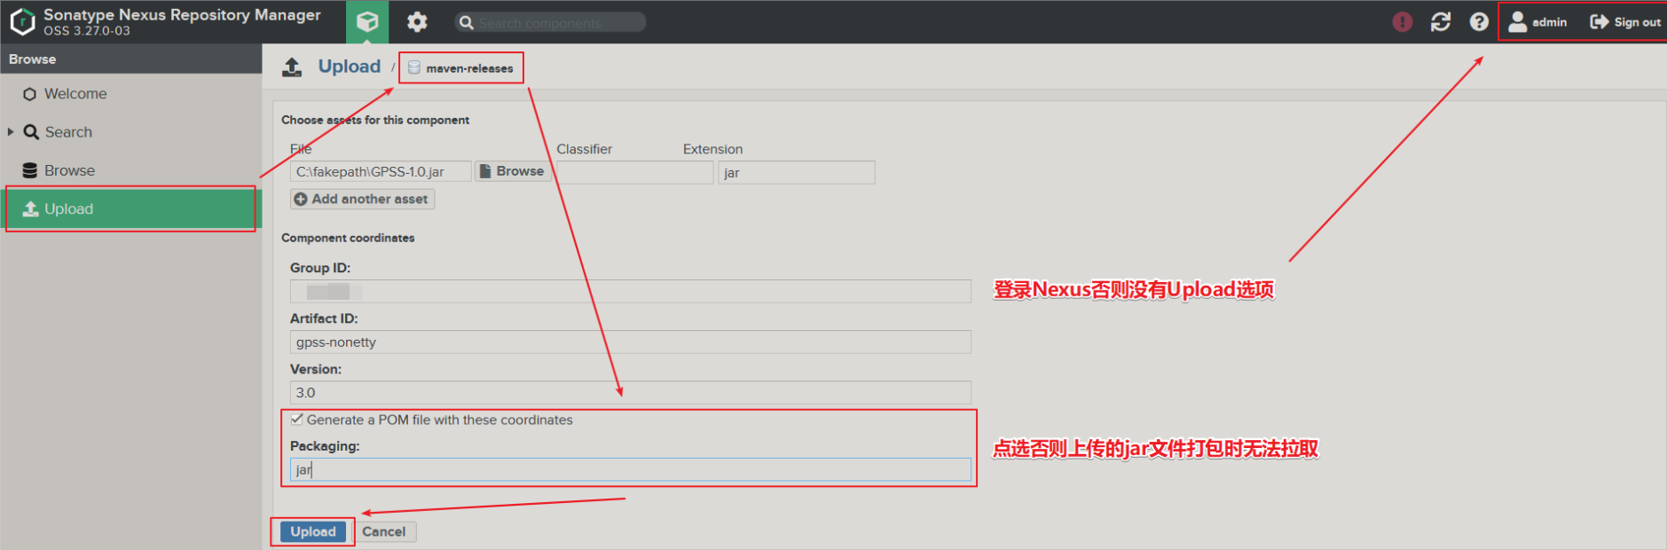This screenshot has height=550, width=1667.
Task: Click the red system status alert icon
Action: point(1402,21)
